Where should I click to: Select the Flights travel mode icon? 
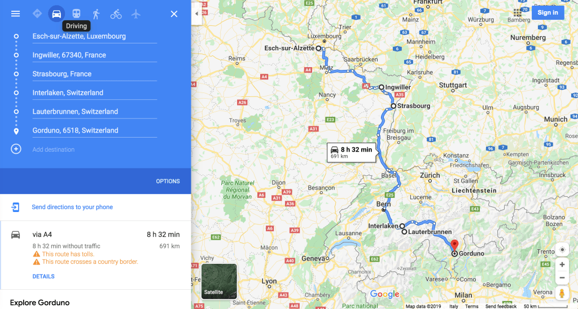[x=136, y=14]
